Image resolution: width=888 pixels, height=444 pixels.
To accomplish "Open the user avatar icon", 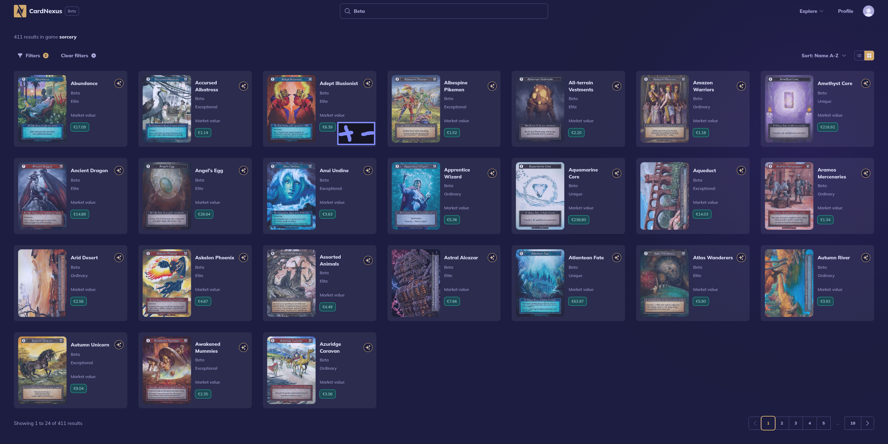I will pyautogui.click(x=868, y=11).
